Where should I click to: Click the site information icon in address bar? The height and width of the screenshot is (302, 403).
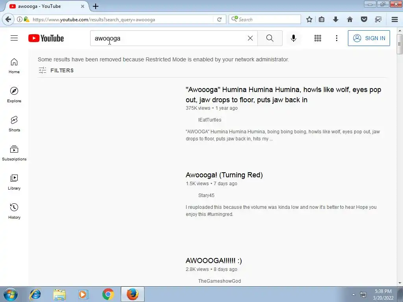pyautogui.click(x=20, y=19)
